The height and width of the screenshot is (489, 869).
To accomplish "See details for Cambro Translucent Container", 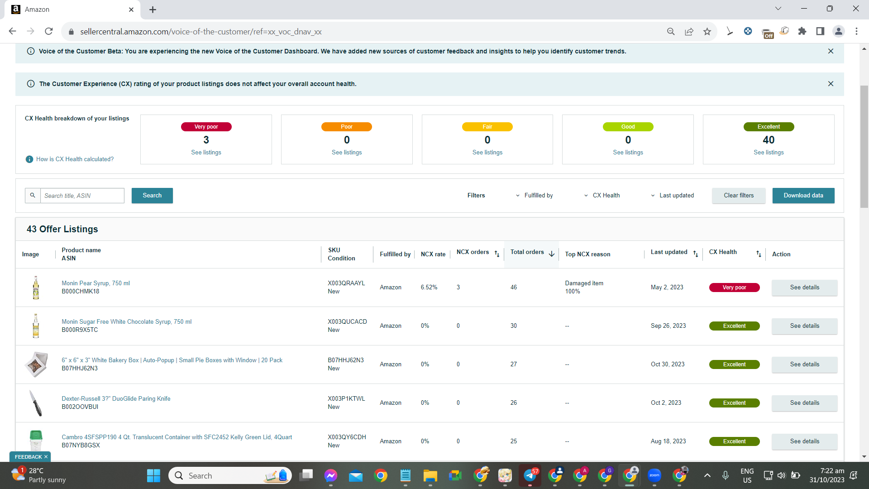I will tap(805, 441).
